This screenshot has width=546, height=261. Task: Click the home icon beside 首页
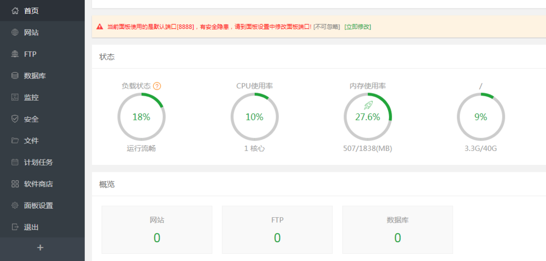pos(15,11)
